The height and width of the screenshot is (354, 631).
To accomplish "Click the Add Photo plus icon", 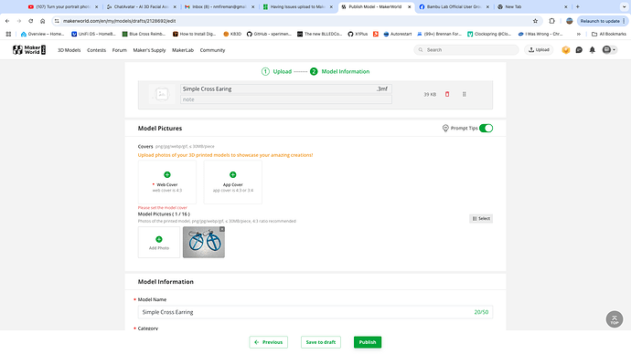I will [x=159, y=239].
